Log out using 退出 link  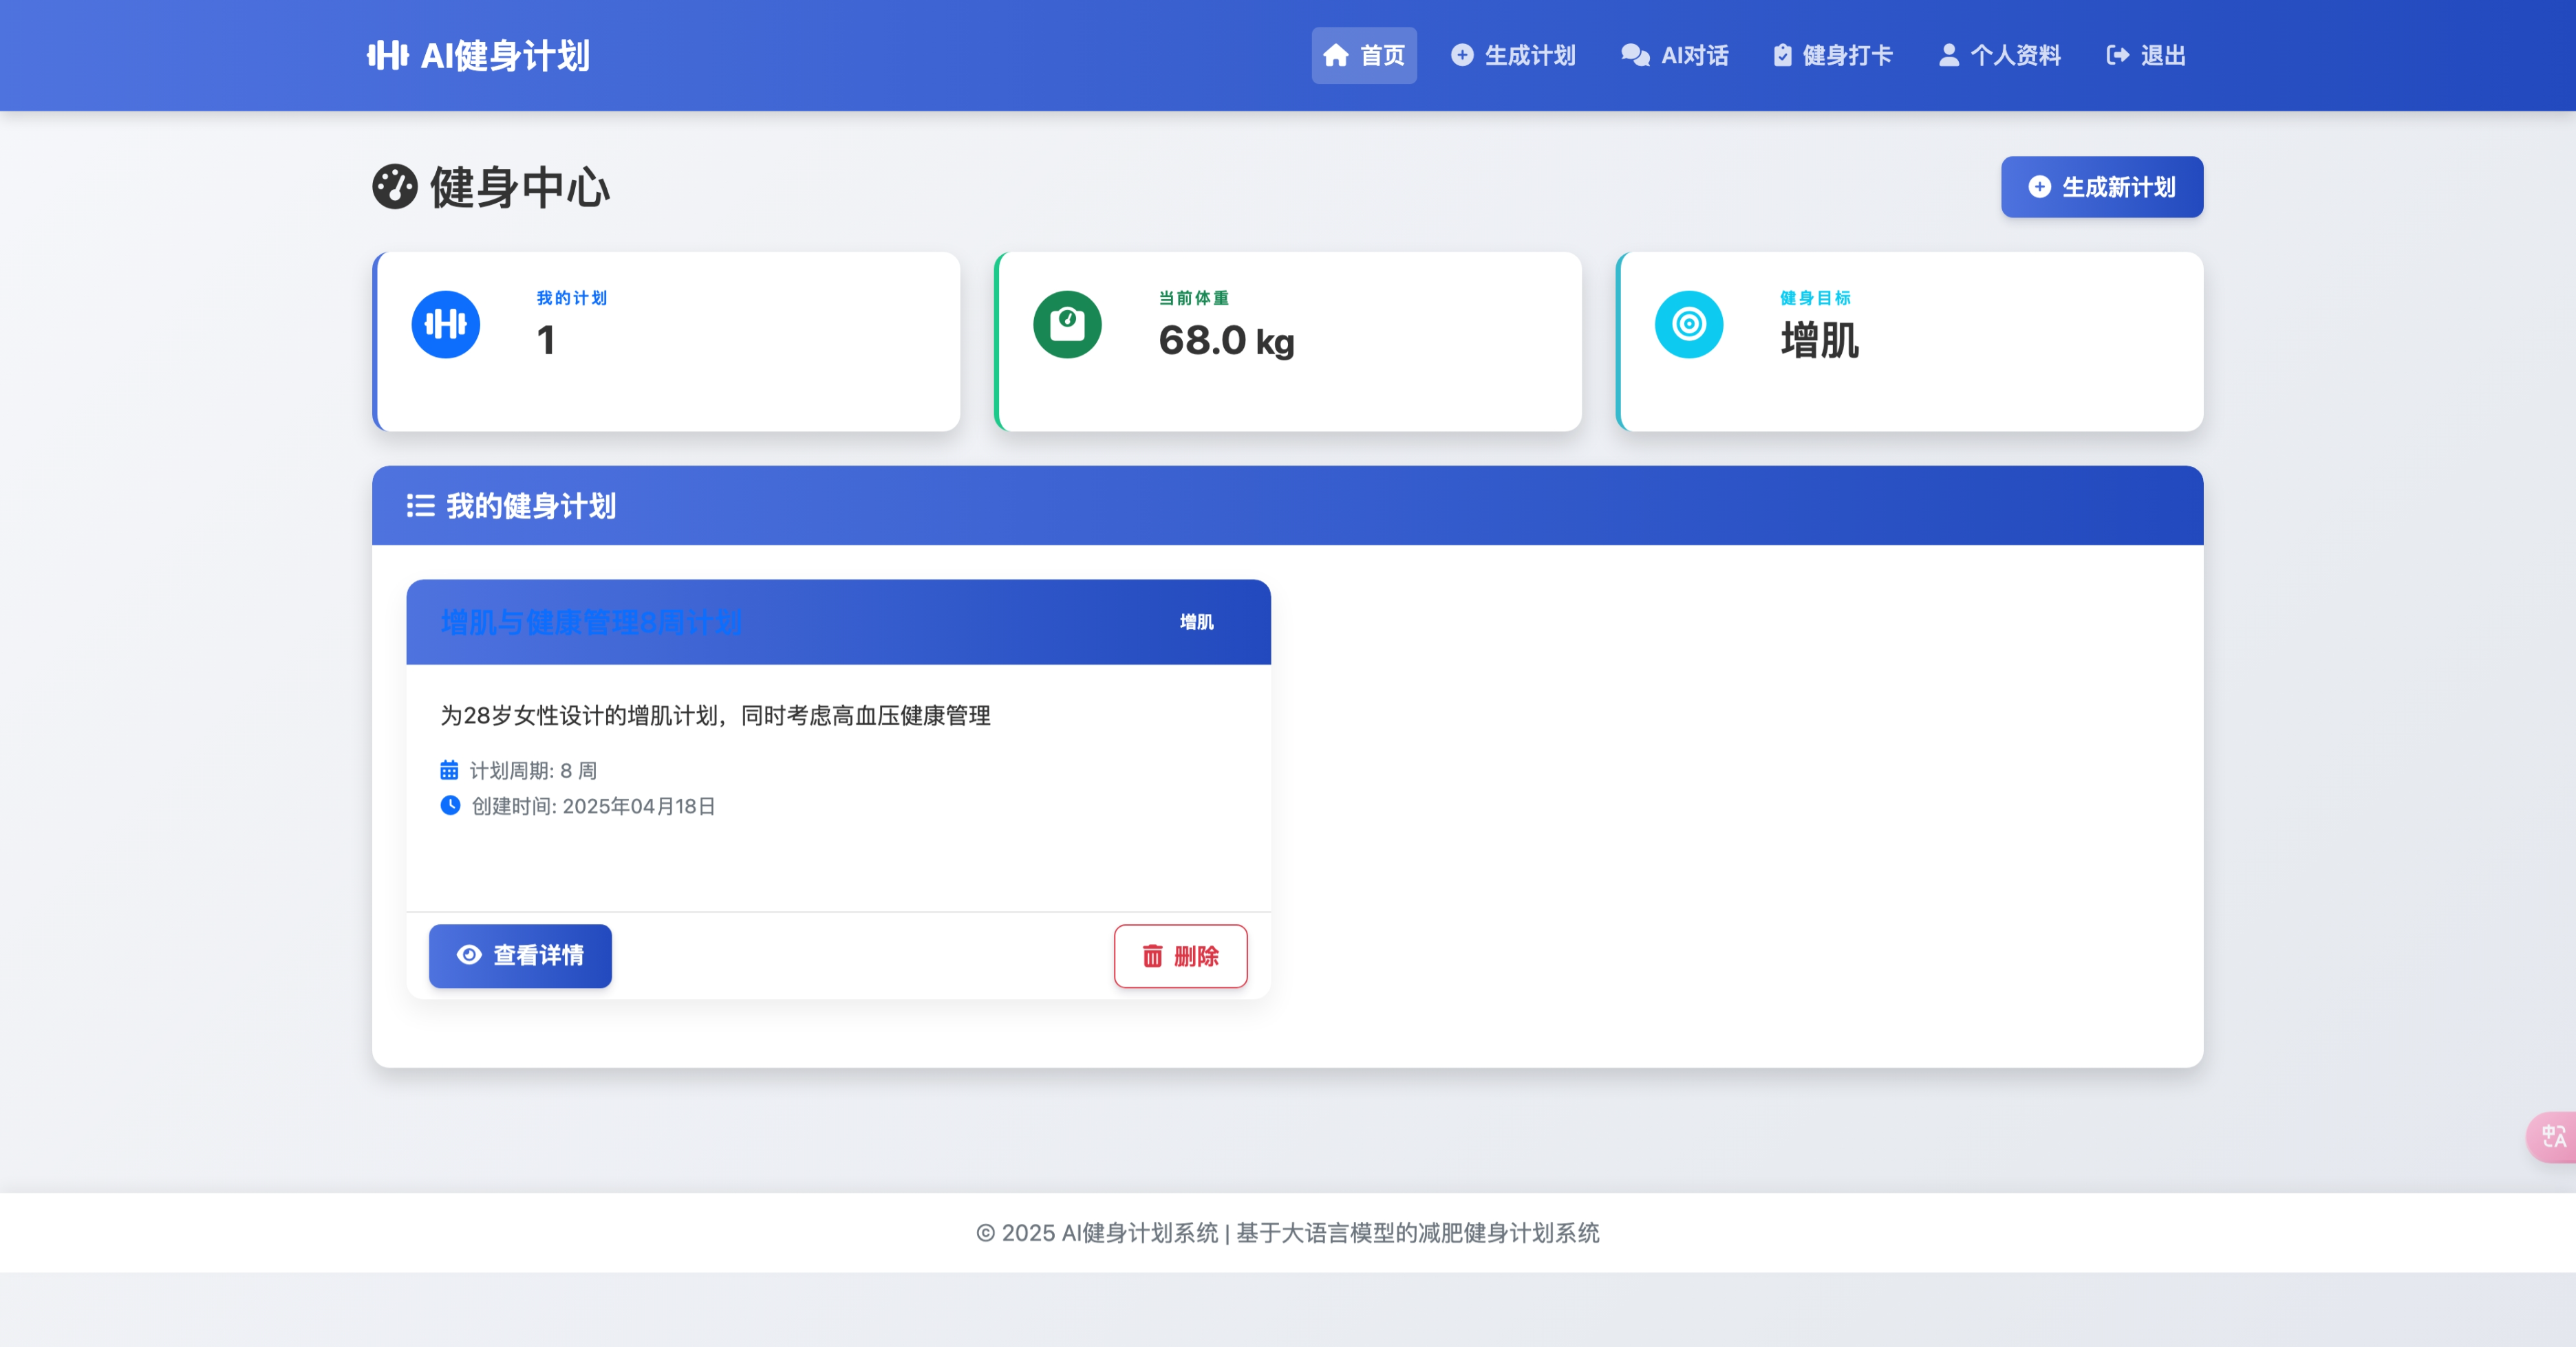pyautogui.click(x=2146, y=55)
